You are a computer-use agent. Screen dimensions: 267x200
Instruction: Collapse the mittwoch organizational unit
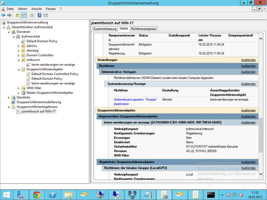[19, 60]
